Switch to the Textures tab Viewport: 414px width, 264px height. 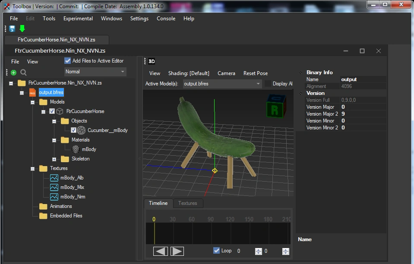click(x=187, y=203)
